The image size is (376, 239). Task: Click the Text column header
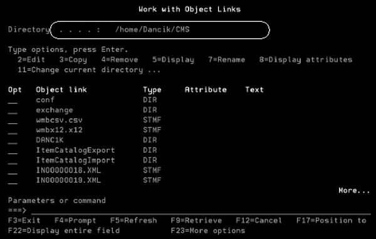pos(254,90)
